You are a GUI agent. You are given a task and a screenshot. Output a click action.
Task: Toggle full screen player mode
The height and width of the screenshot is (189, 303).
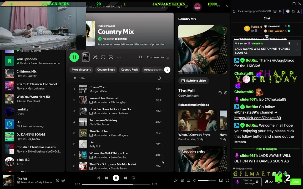(227, 180)
